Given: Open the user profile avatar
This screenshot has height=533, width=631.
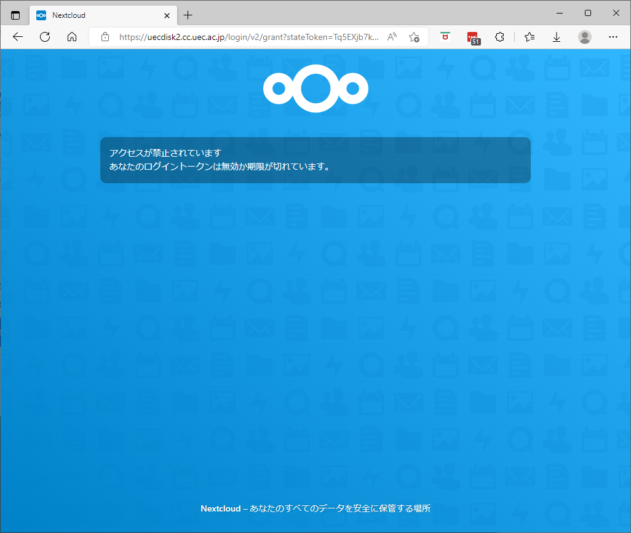Looking at the screenshot, I should (585, 37).
